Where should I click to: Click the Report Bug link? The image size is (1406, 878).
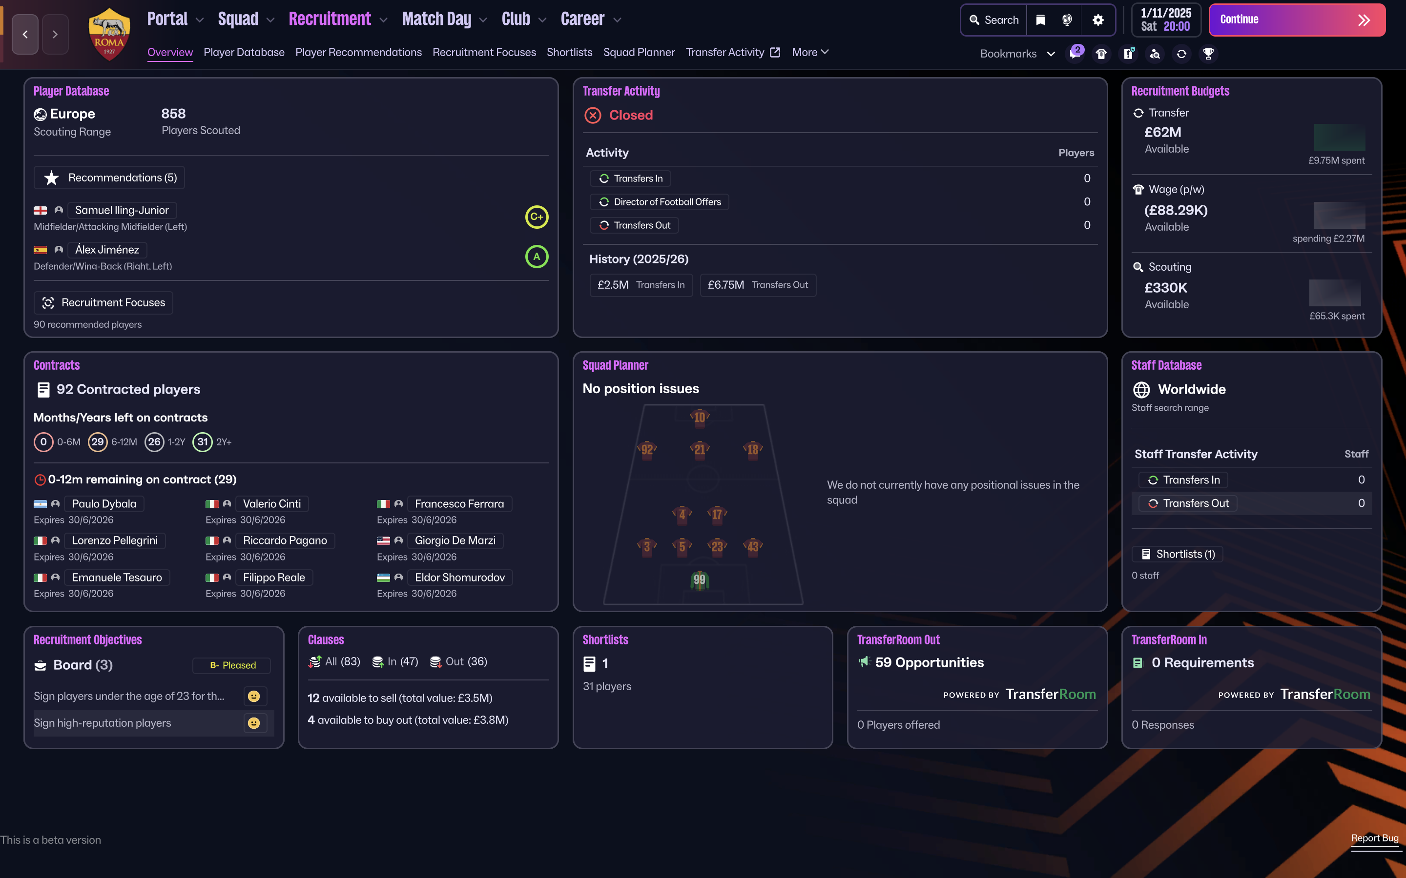coord(1375,838)
